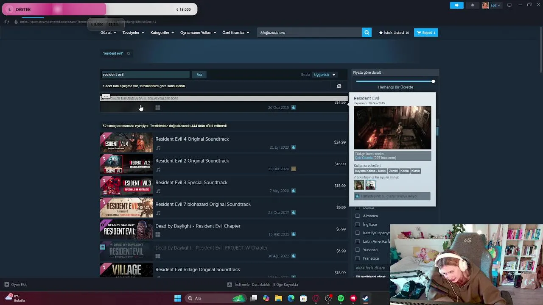The width and height of the screenshot is (543, 305).
Task: Click the red app icon beside Spotify
Action: (353, 298)
